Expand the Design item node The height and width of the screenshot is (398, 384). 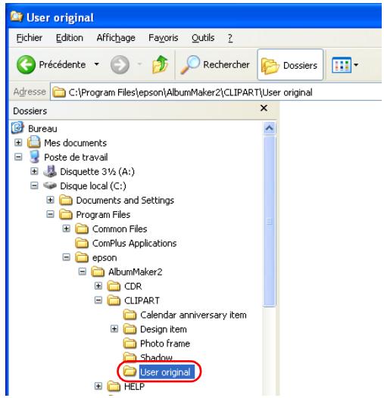114,329
